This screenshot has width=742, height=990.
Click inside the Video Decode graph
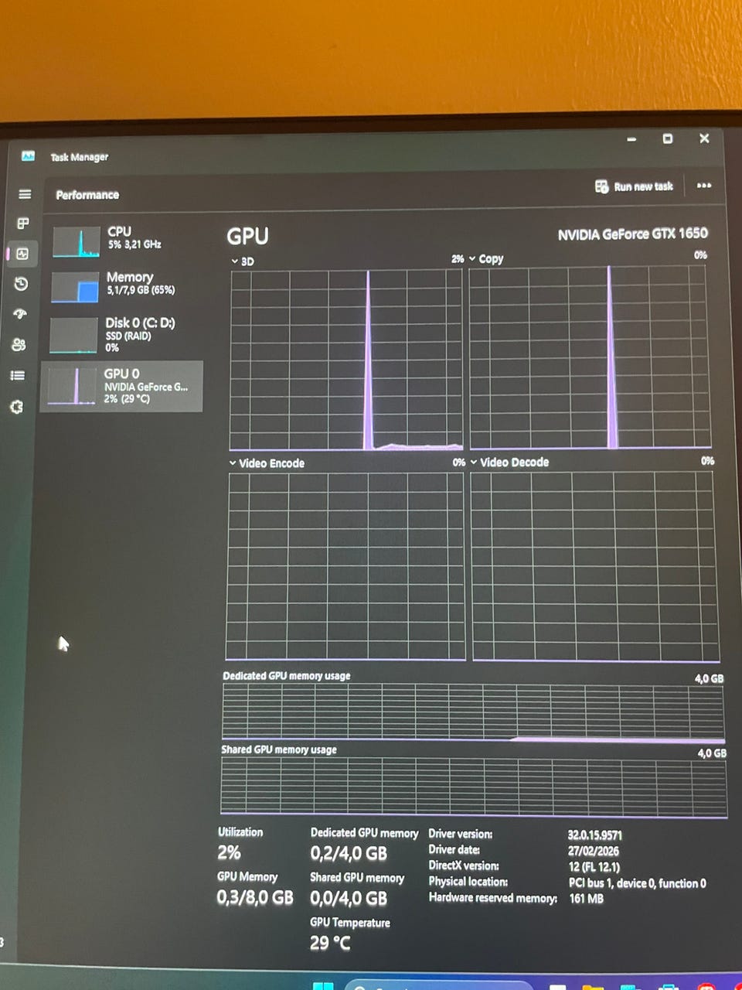pos(594,566)
